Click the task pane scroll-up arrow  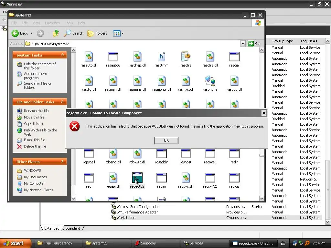74,50
